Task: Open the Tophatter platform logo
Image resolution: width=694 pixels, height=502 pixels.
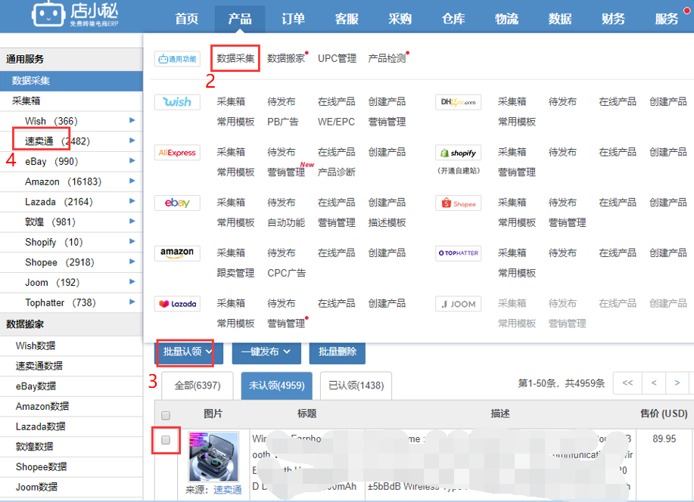Action: click(458, 253)
